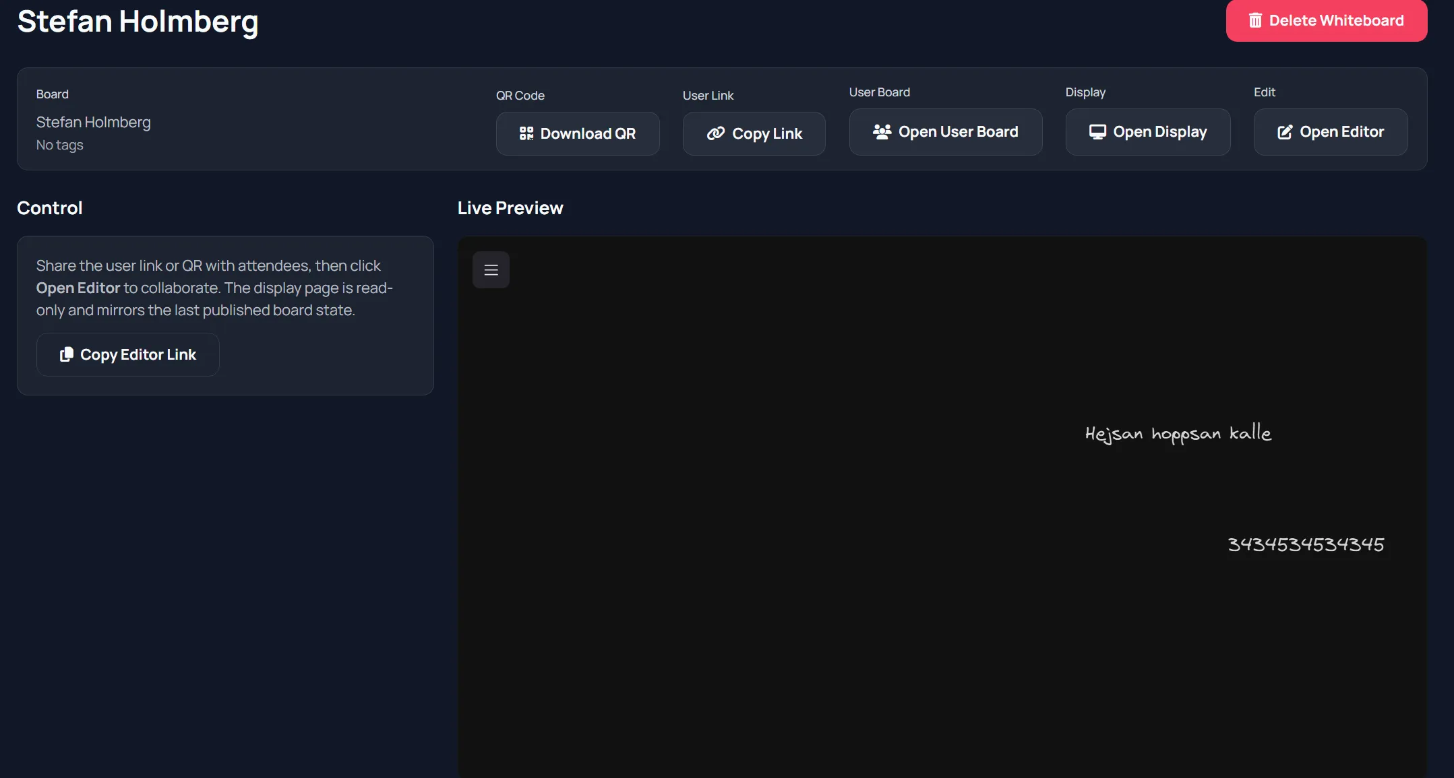The image size is (1454, 778).
Task: Download the QR code
Action: pyautogui.click(x=578, y=133)
